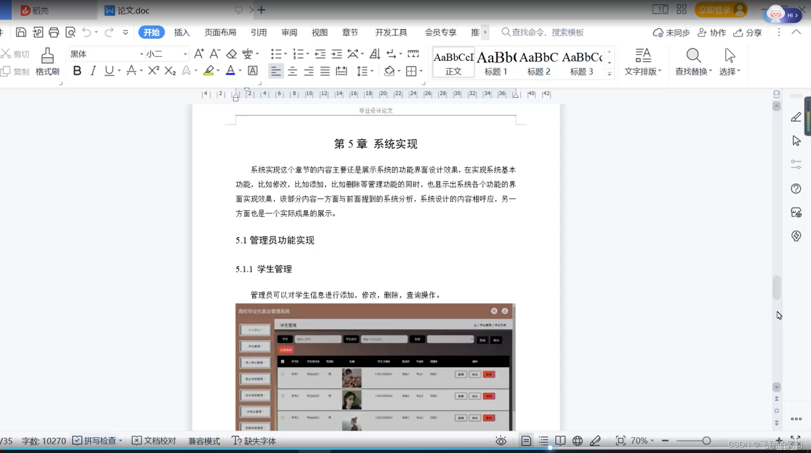Apply the Normal body style
Viewport: 811px width, 453px height.
point(454,63)
